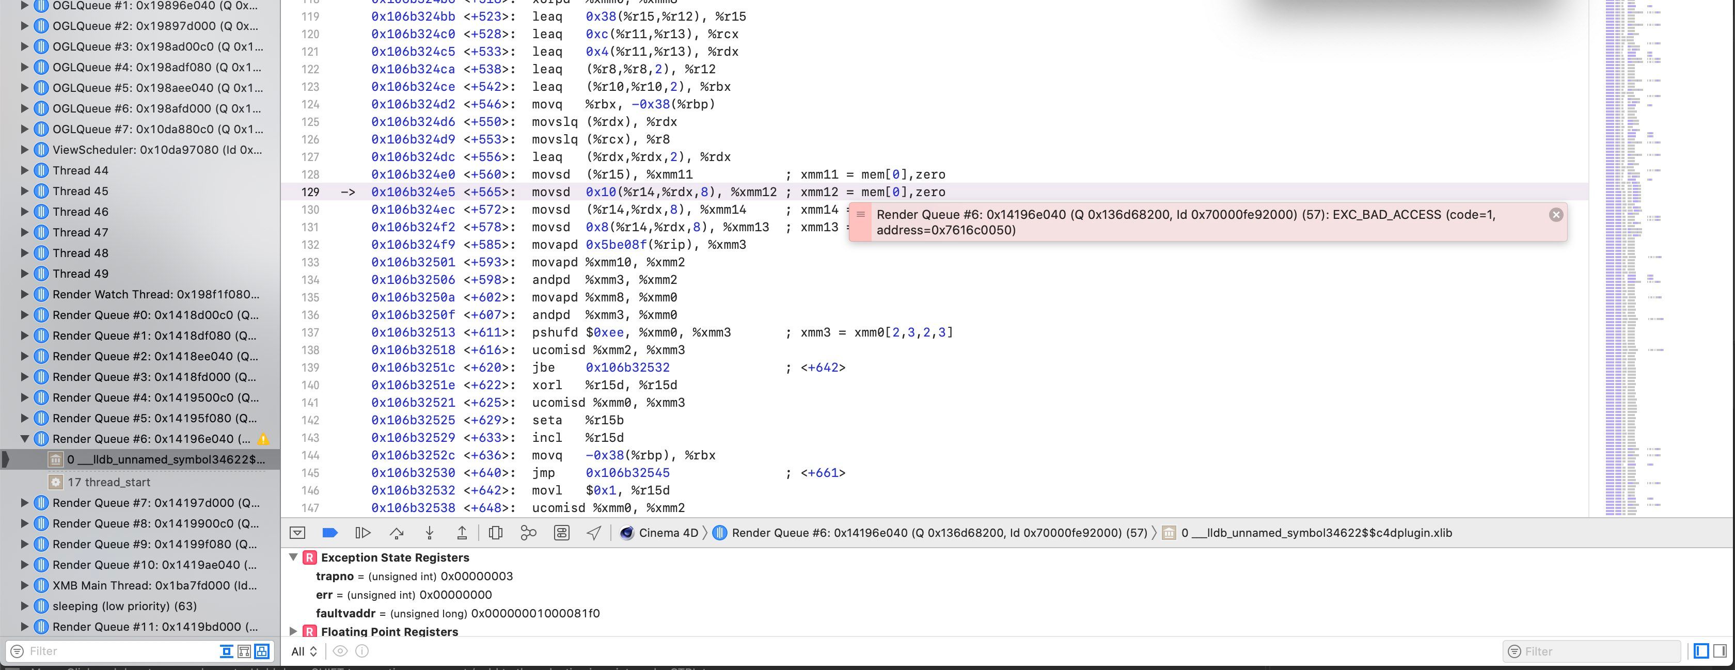Screen dimensions: 1735x670
Task: Click the Simulate Location arrow icon
Action: pyautogui.click(x=593, y=533)
